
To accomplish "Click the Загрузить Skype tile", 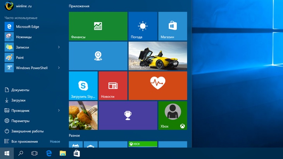I will tap(83, 85).
